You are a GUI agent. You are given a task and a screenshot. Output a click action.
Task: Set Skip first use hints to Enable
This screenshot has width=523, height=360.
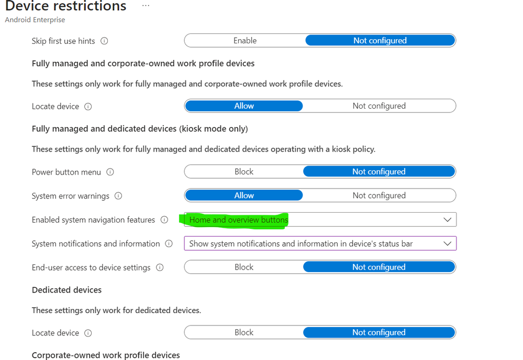click(x=244, y=41)
